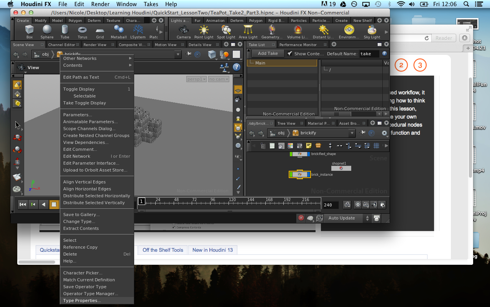Image resolution: width=490 pixels, height=307 pixels.
Task: Click the Tube shelf tool
Action: (x=65, y=31)
